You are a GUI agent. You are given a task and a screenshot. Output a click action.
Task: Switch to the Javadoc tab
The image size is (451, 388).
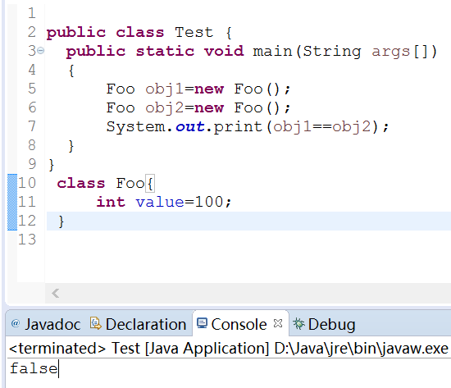pyautogui.click(x=46, y=324)
